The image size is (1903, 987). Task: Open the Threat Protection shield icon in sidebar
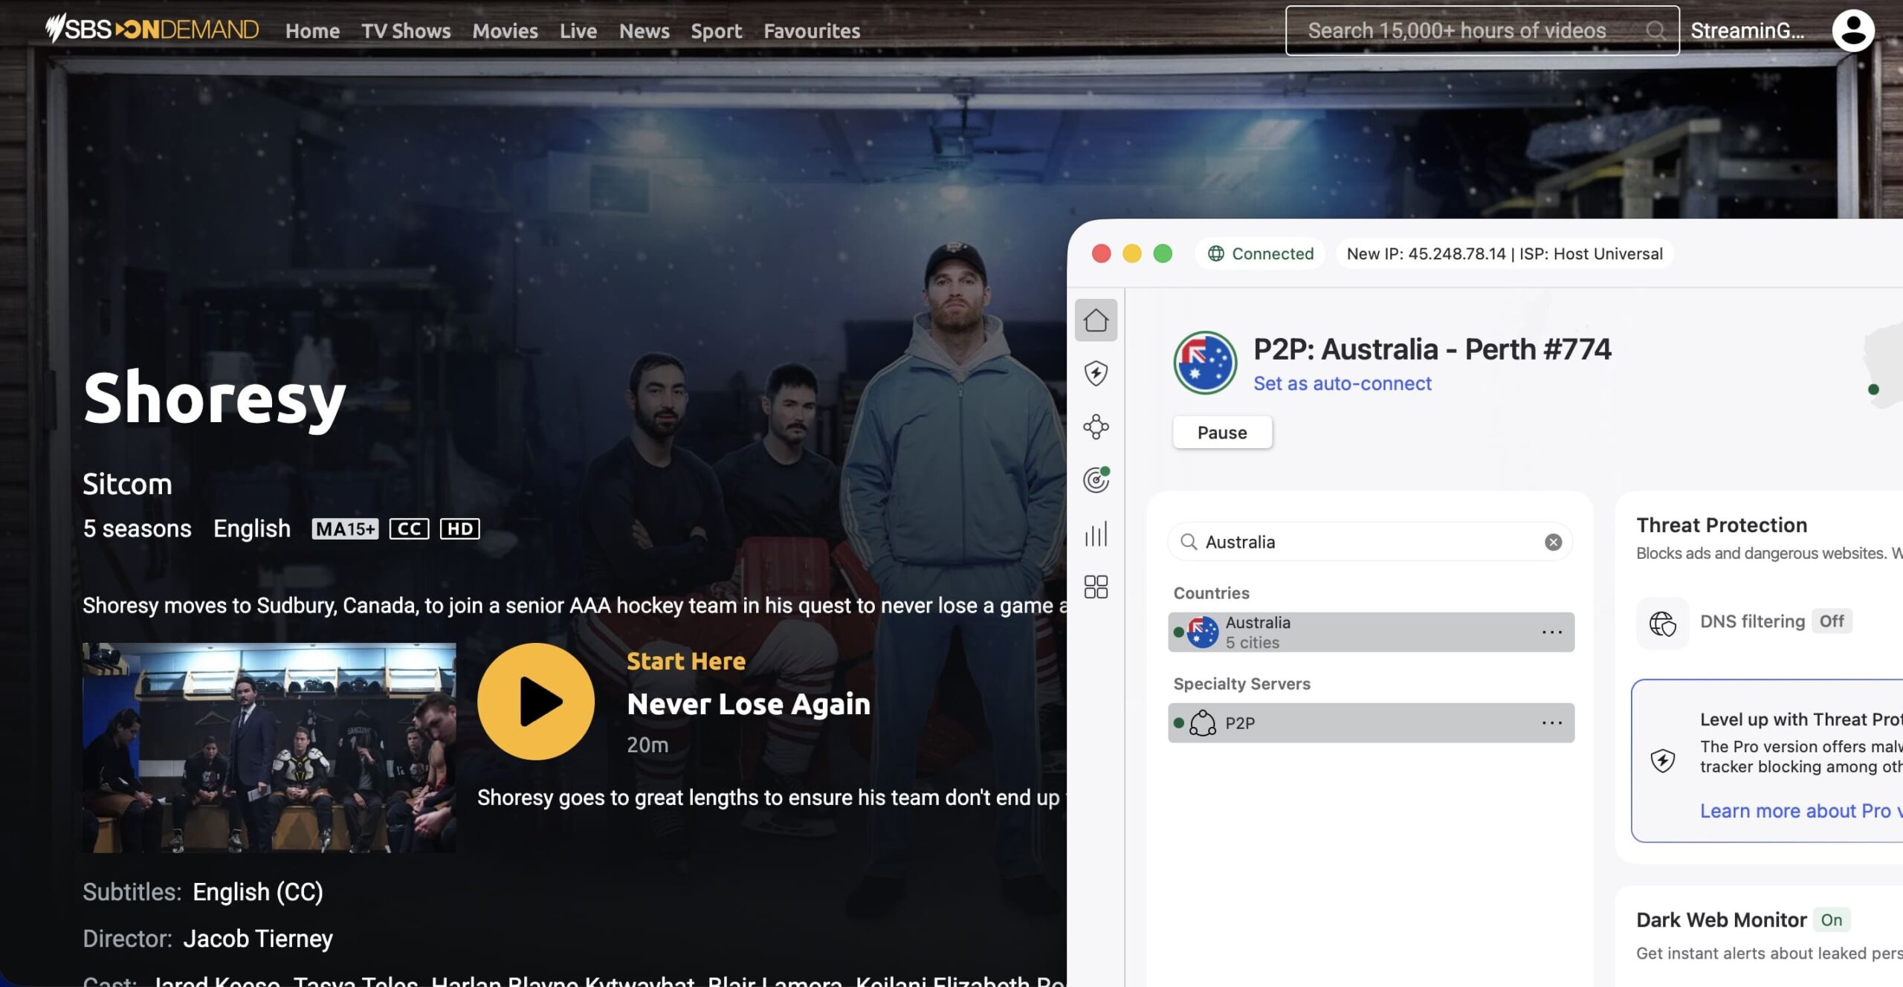(1096, 375)
